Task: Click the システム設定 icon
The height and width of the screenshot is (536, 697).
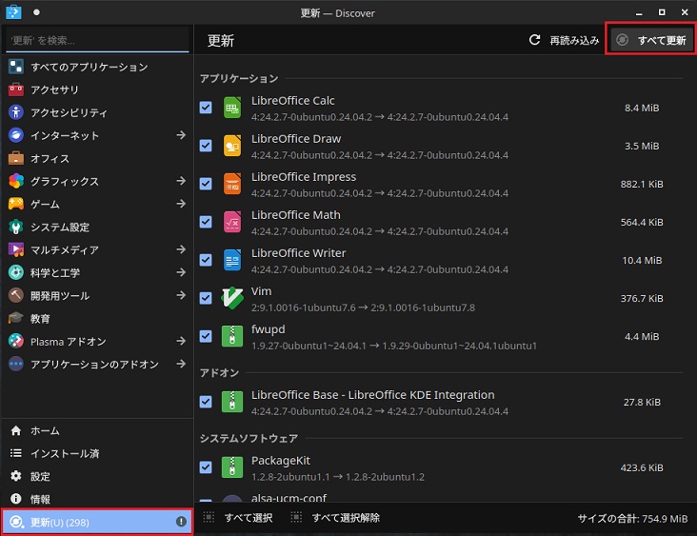Action: pyautogui.click(x=16, y=228)
